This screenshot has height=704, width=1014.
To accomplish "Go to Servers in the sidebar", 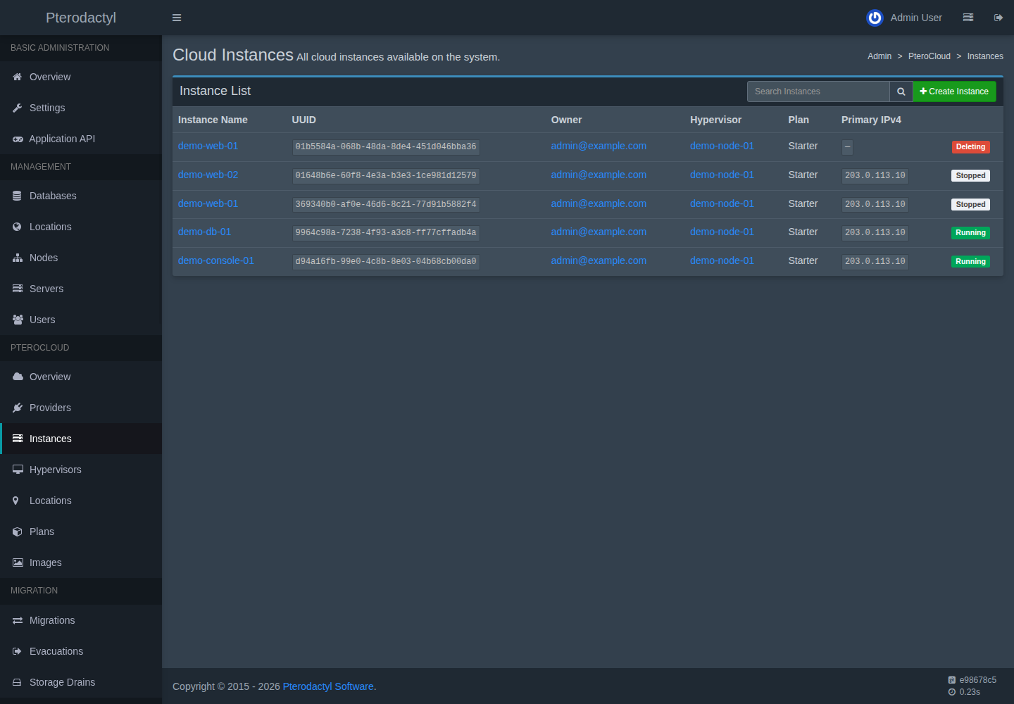I will click(81, 289).
